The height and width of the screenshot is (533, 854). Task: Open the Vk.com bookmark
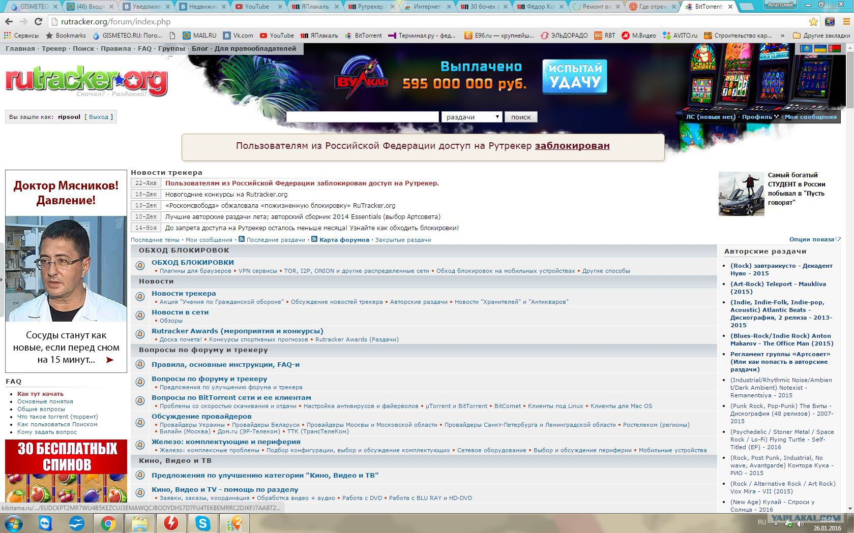coord(238,36)
